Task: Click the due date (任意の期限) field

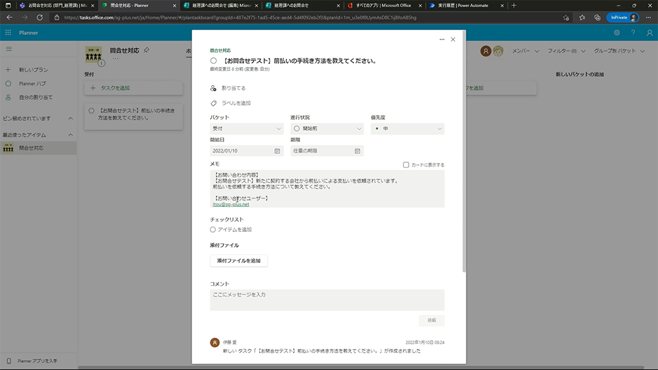Action: pos(327,151)
